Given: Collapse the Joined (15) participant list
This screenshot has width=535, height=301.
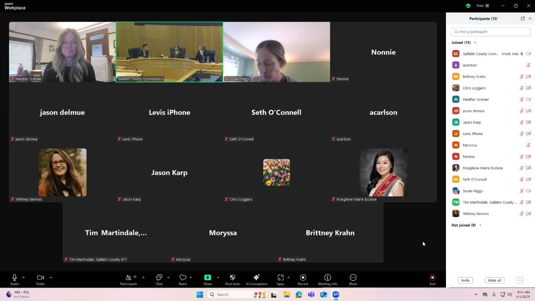Looking at the screenshot, I should pyautogui.click(x=475, y=43).
